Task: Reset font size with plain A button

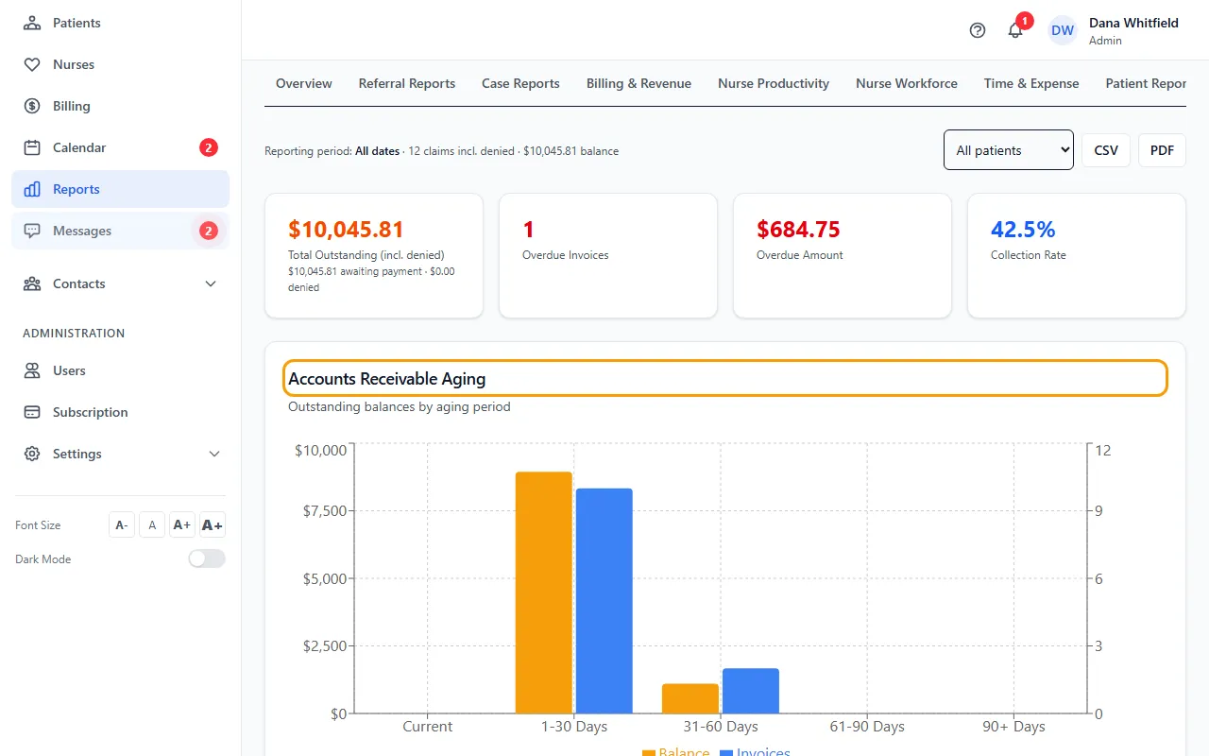Action: click(152, 524)
